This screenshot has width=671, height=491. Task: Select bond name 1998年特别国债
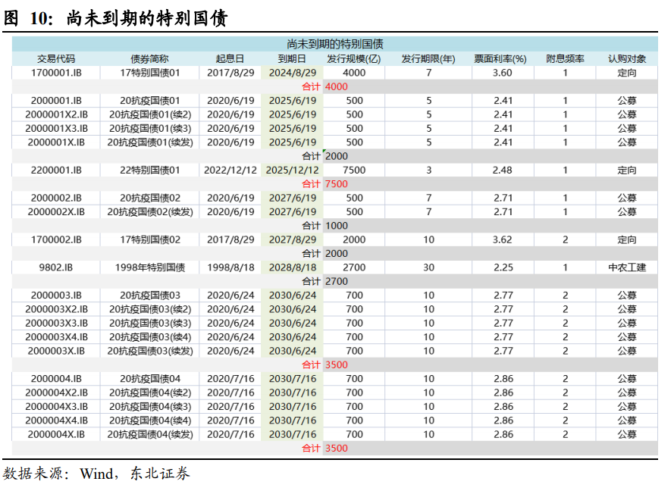tap(150, 267)
